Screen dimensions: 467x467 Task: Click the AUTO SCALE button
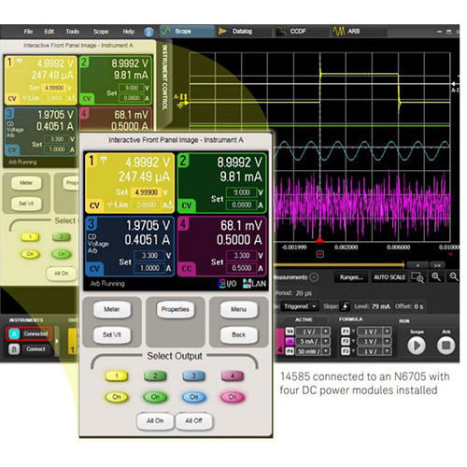[389, 277]
